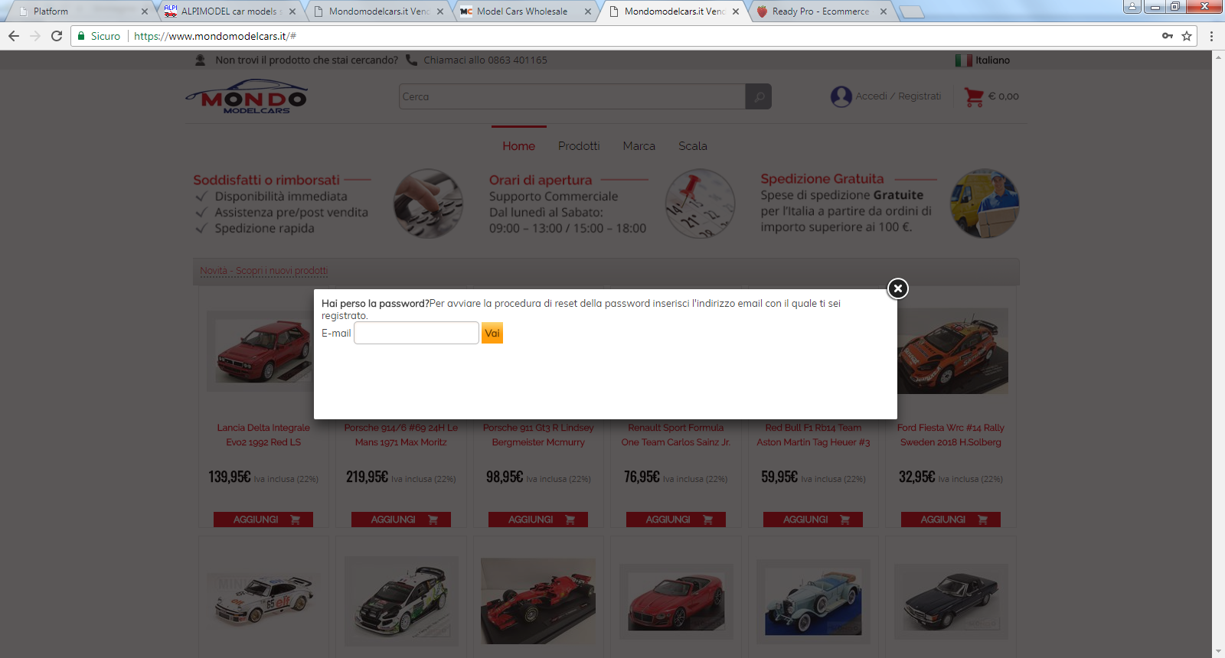
Task: Close the Model Cars Wholesale tab
Action: point(588,11)
